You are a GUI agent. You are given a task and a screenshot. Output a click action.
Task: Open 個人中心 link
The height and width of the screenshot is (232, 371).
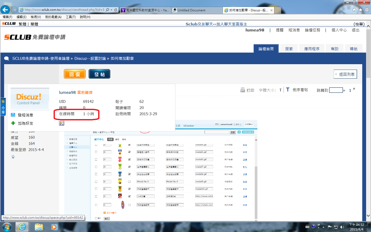339,30
